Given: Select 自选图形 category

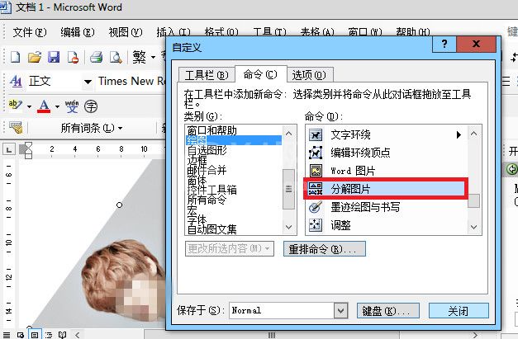Looking at the screenshot, I should click(234, 150).
